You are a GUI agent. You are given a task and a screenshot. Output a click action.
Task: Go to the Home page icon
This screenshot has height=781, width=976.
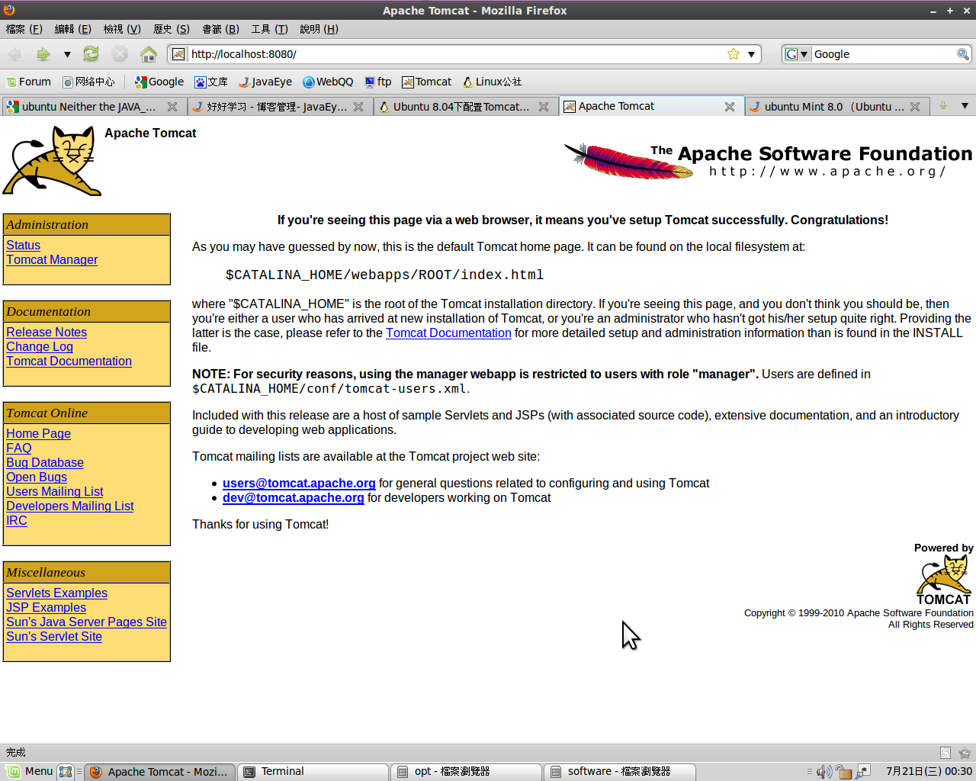pyautogui.click(x=149, y=54)
